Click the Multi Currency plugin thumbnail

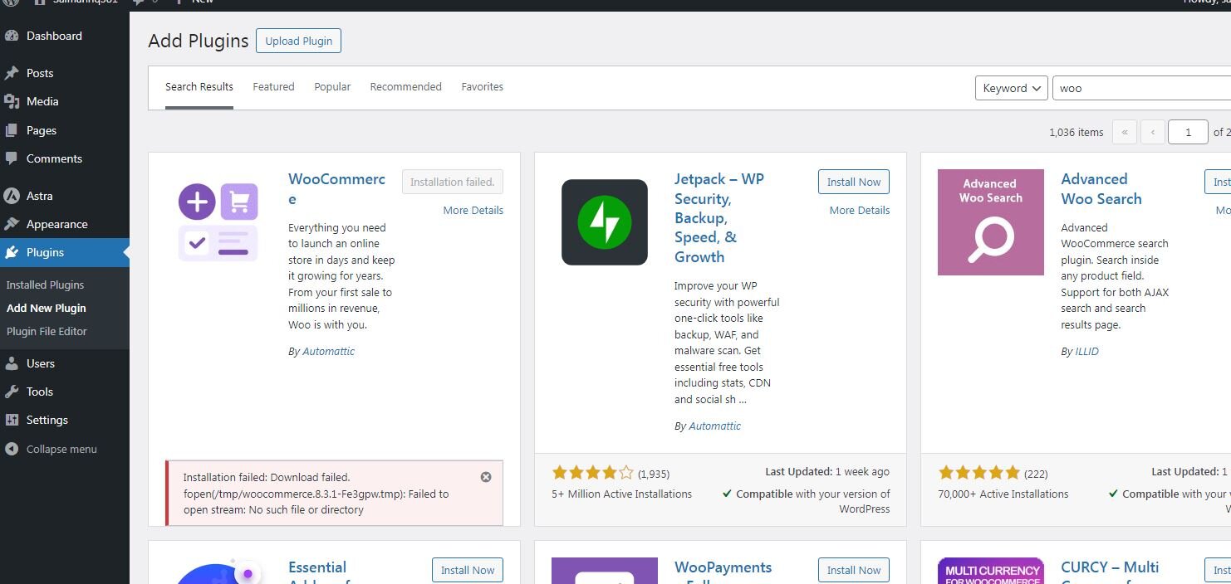point(991,571)
